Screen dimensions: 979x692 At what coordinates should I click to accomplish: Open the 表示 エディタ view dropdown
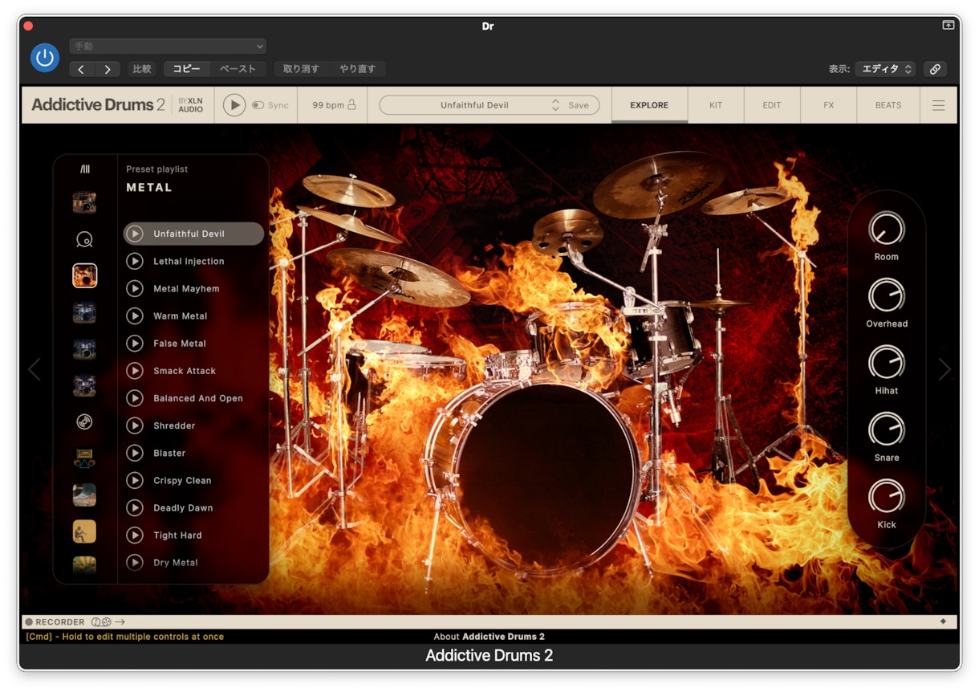click(x=885, y=69)
